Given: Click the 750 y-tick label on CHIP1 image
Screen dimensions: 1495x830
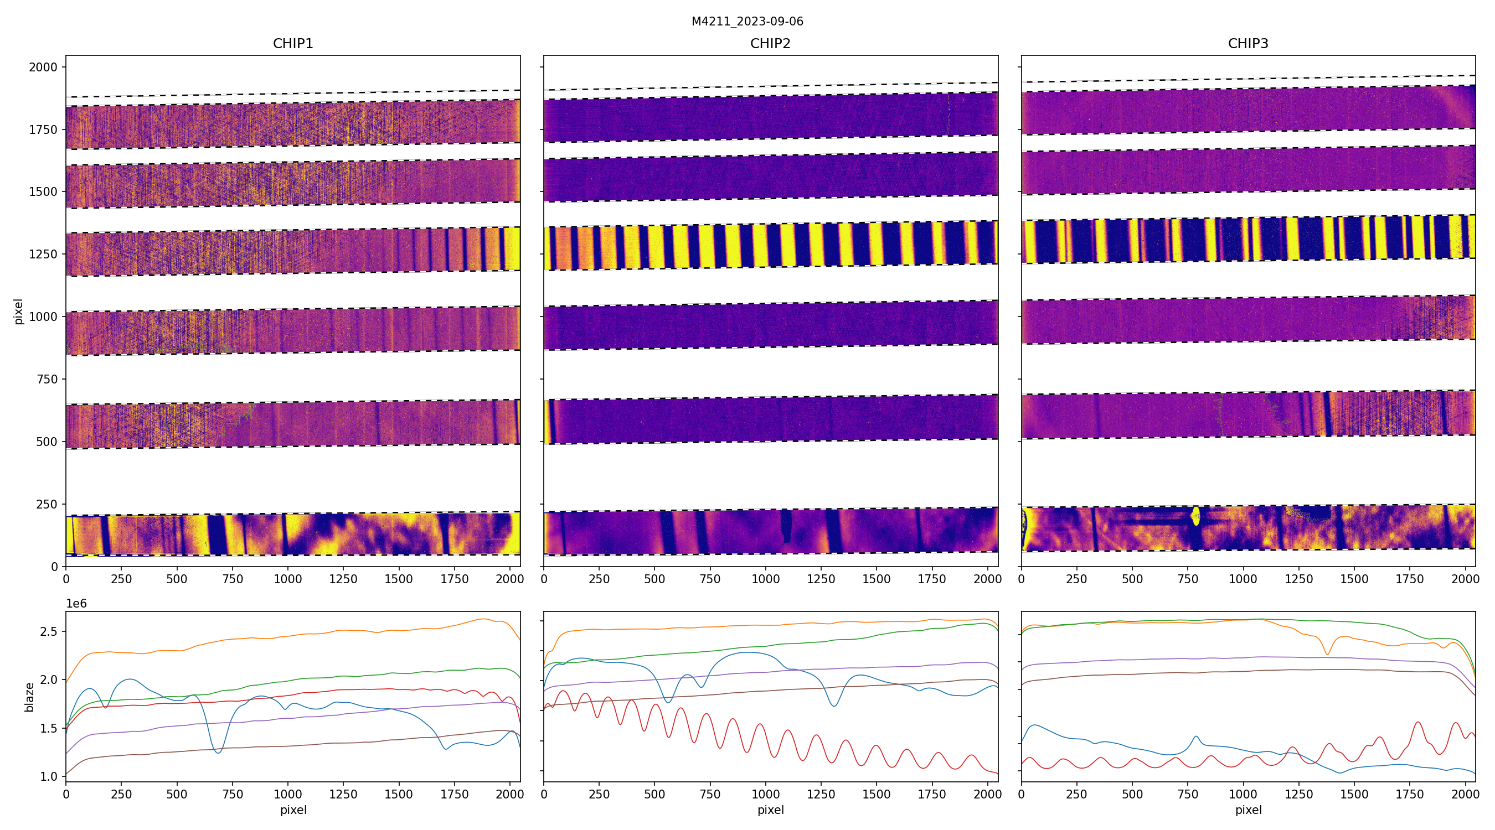Looking at the screenshot, I should 47,380.
